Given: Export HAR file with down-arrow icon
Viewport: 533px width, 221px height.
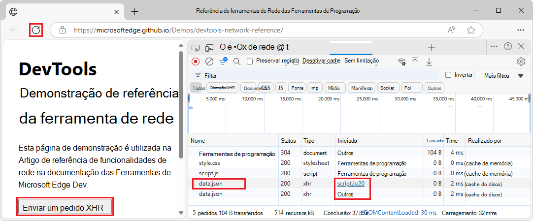Looking at the screenshot, I should (x=429, y=62).
